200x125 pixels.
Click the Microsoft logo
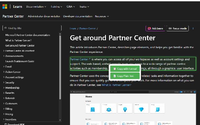coord(5,7)
